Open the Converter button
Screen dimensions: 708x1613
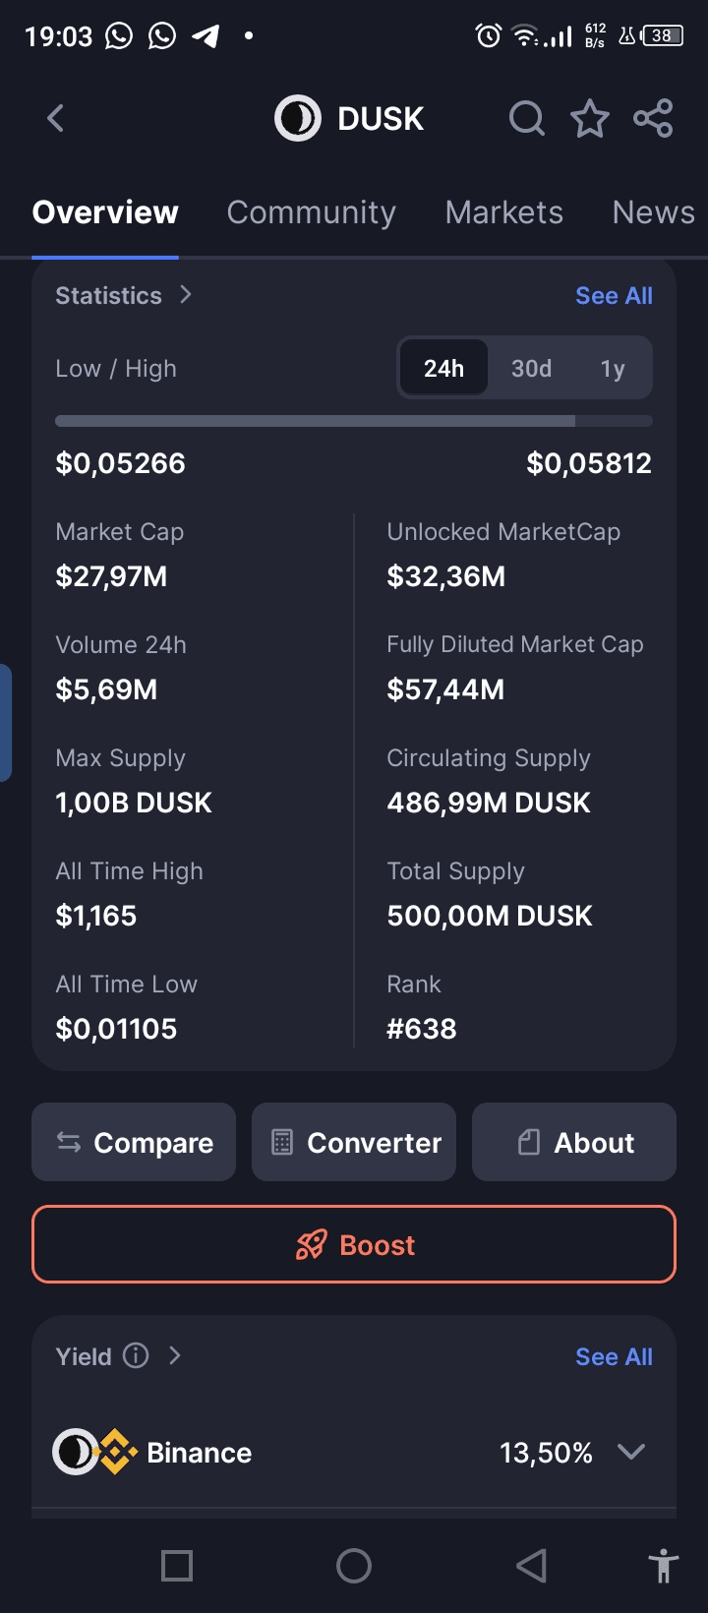coord(354,1142)
